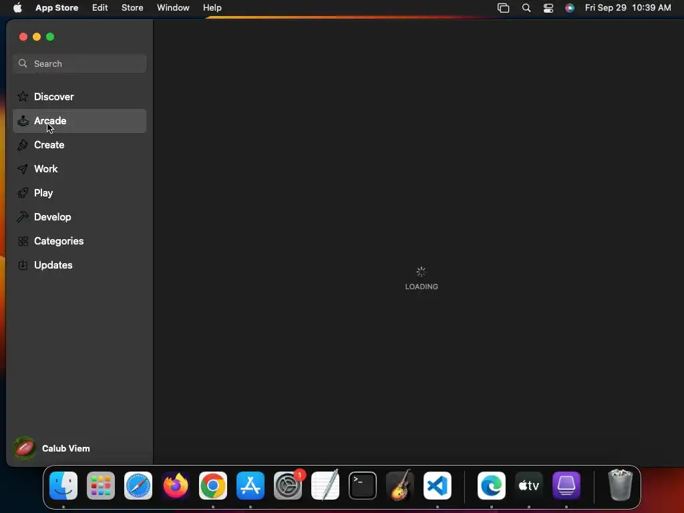Click the magnifier icon in Search field
The width and height of the screenshot is (684, 513).
23,63
